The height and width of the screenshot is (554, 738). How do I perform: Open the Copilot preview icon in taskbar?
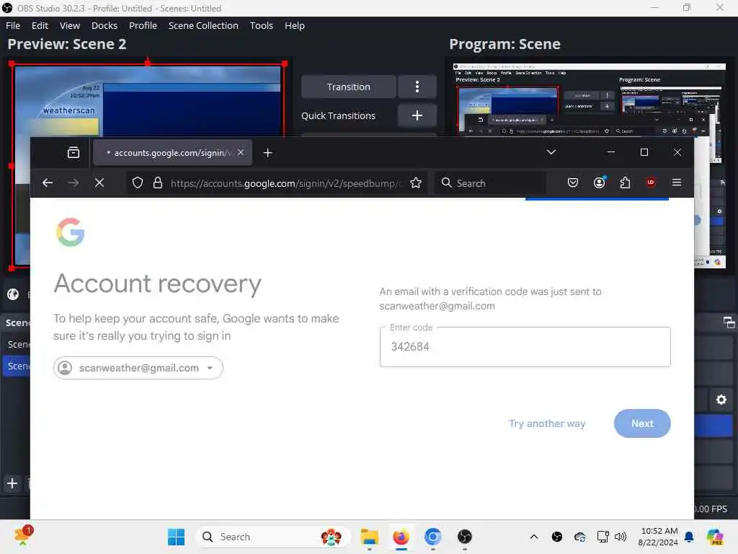point(715,537)
